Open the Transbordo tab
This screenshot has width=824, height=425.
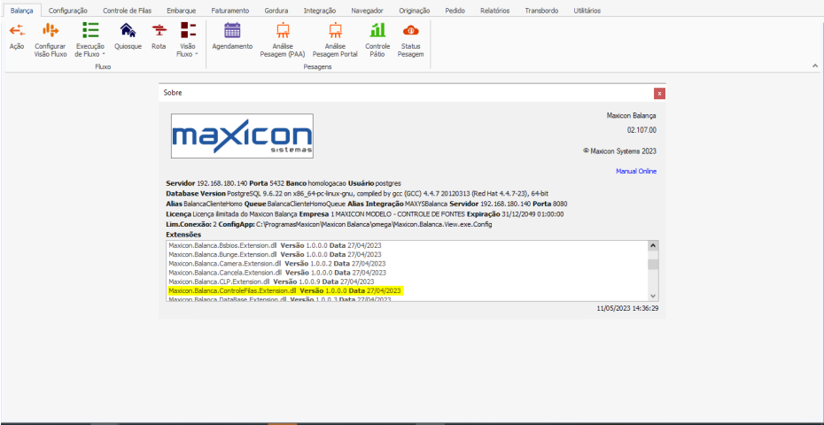tap(541, 11)
